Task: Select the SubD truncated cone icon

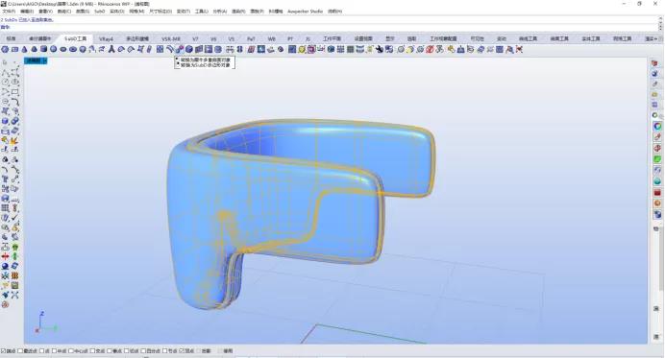Action: click(x=34, y=49)
